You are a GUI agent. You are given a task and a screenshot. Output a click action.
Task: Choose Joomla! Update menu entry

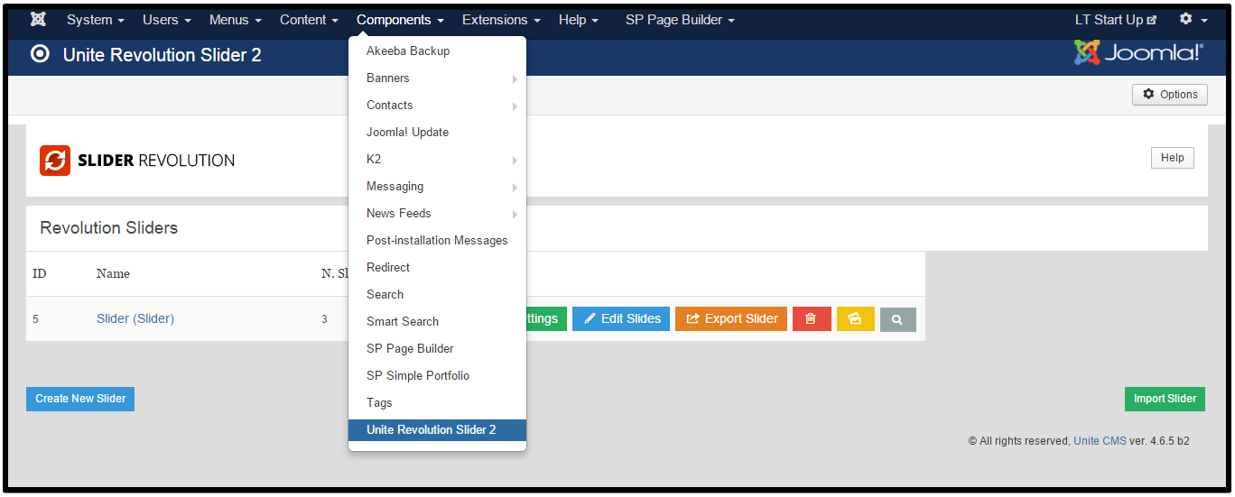point(437,133)
